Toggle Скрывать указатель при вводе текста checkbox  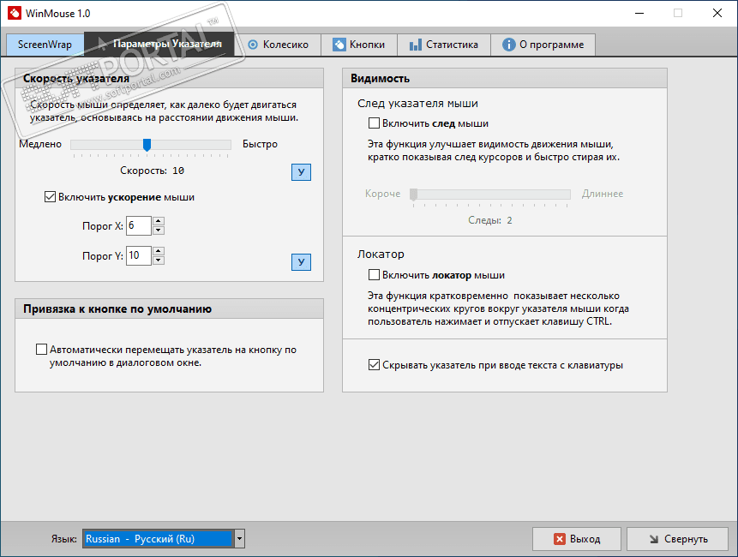click(374, 364)
